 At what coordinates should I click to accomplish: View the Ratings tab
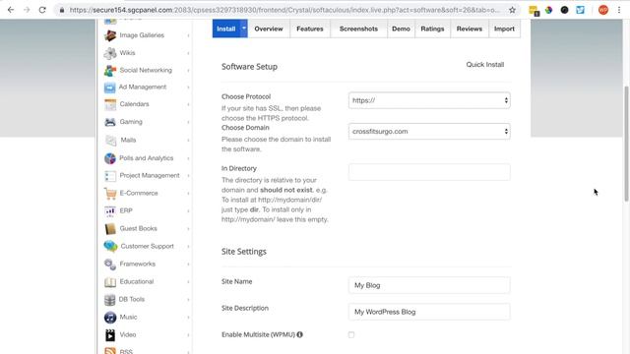(x=432, y=29)
